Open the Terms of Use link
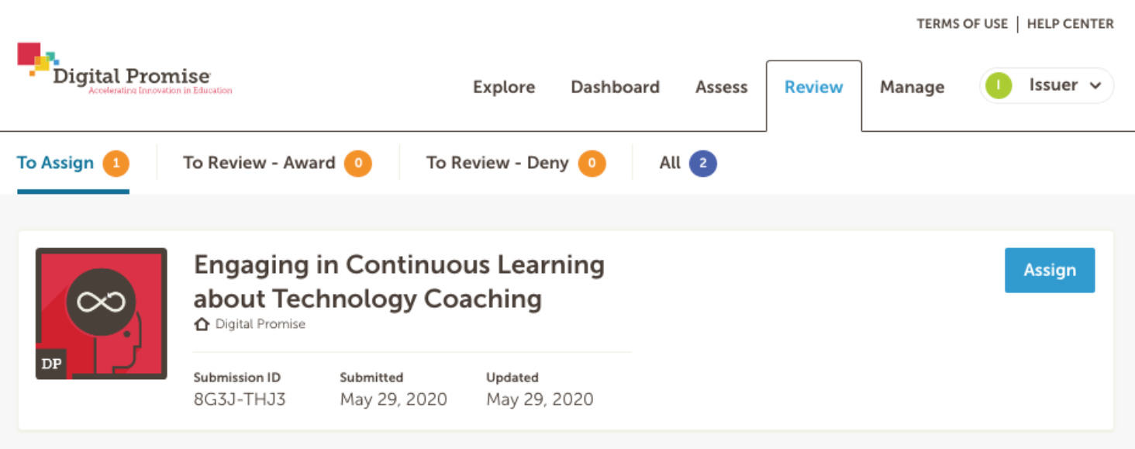 click(x=962, y=24)
